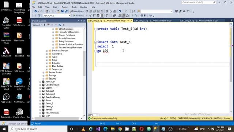Click the Refresh icon in Object Explorer
This screenshot has height=132, width=234.
(x=60, y=25)
